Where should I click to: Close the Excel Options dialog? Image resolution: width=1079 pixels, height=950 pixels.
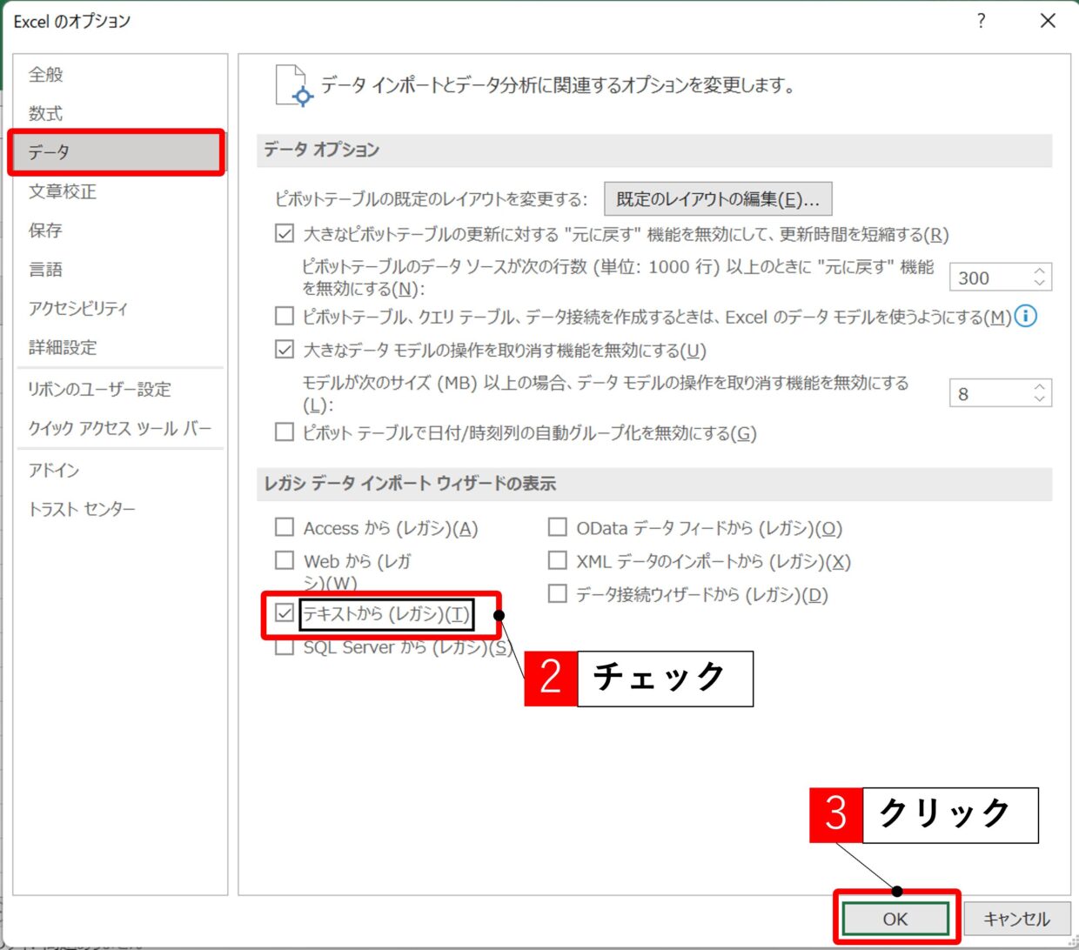click(x=1048, y=21)
